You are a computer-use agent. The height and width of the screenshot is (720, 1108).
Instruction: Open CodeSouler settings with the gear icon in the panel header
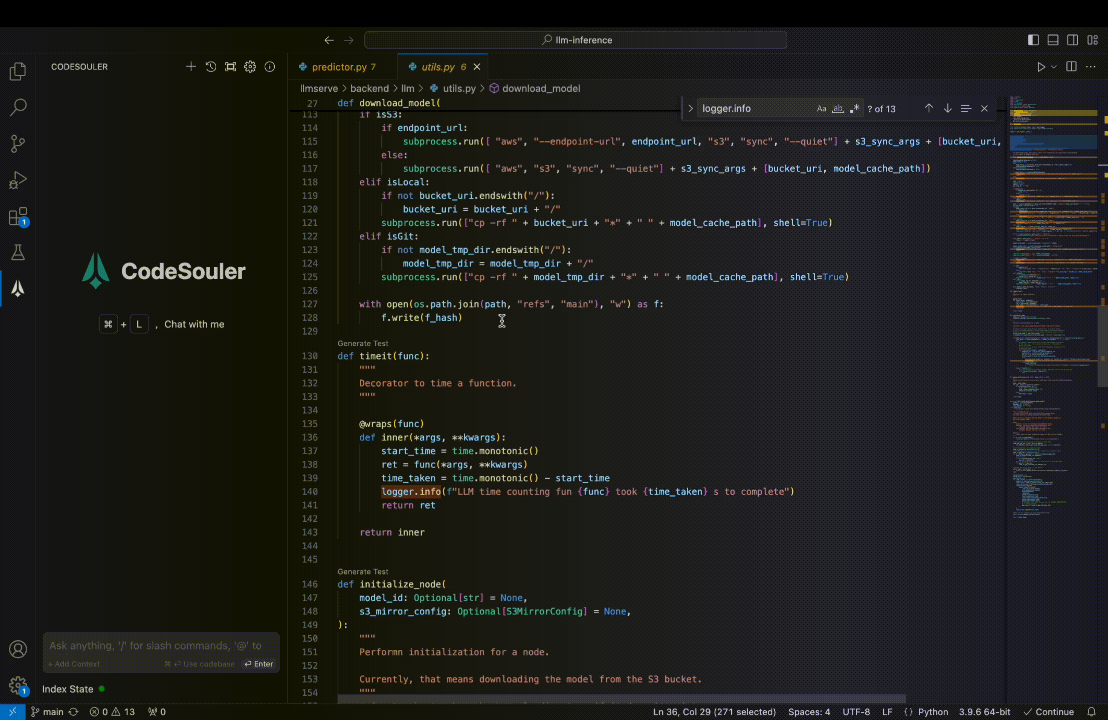[x=250, y=66]
